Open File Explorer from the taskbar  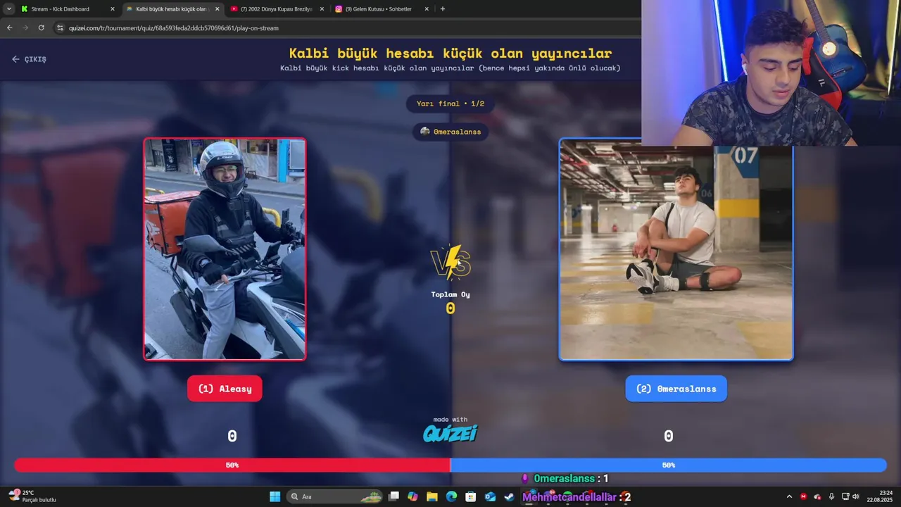coord(432,496)
